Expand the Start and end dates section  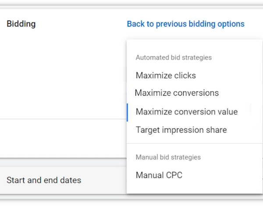coord(44,180)
